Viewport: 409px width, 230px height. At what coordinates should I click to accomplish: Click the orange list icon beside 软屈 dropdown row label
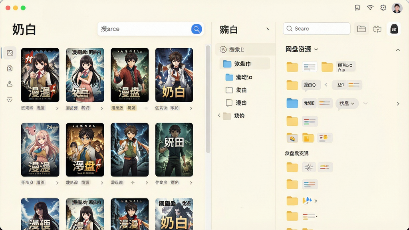[x=325, y=103]
